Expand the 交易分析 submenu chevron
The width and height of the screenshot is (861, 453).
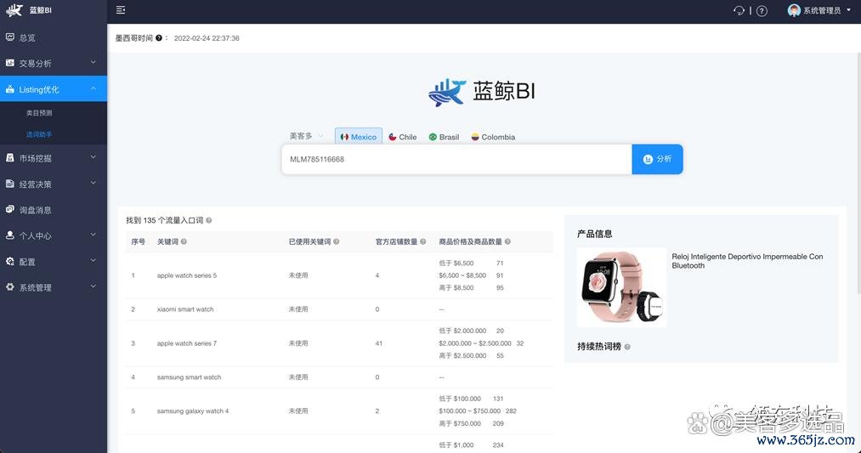coord(93,63)
